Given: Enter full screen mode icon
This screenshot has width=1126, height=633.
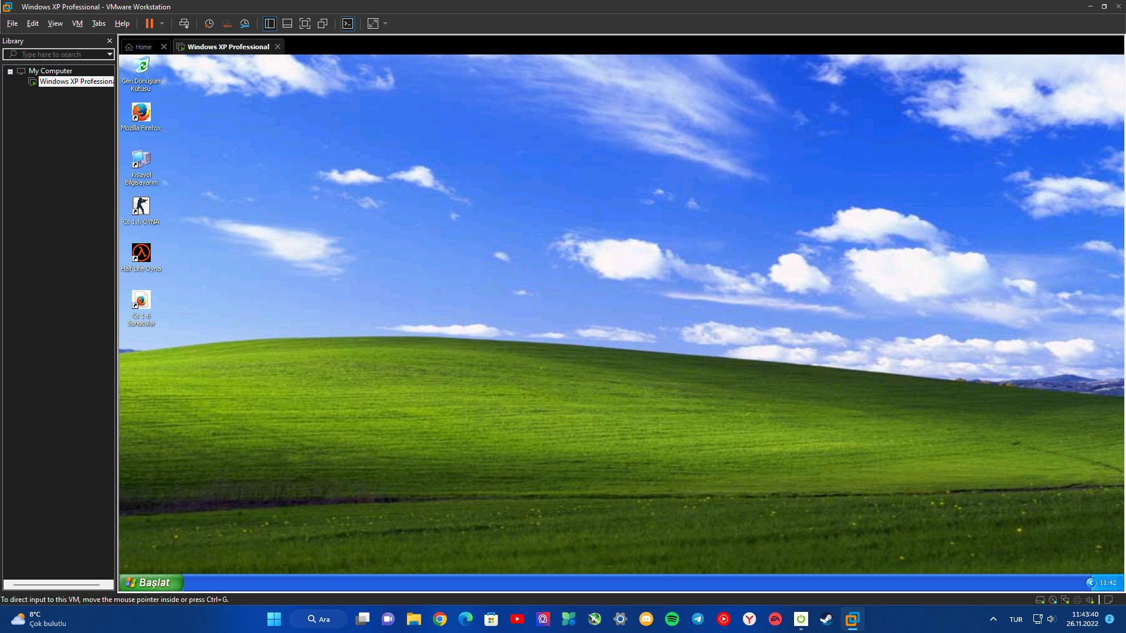Looking at the screenshot, I should (x=305, y=23).
